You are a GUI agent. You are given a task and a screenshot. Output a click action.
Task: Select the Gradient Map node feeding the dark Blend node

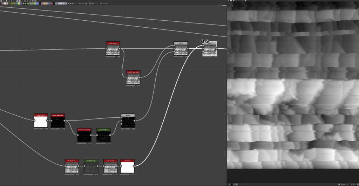tap(103, 135)
